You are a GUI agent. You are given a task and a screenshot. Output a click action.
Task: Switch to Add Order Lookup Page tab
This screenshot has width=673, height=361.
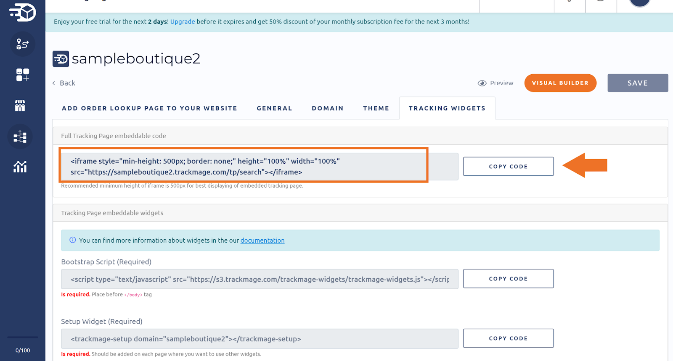click(x=150, y=108)
